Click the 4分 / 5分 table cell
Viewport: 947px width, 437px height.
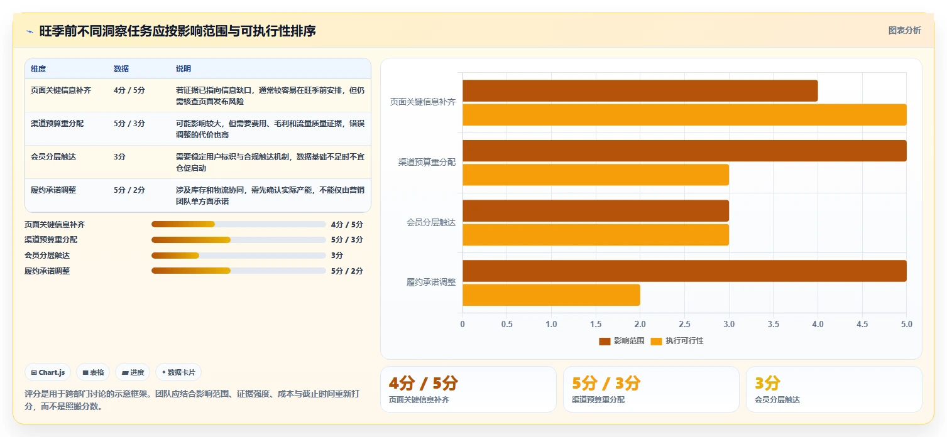coord(129,90)
